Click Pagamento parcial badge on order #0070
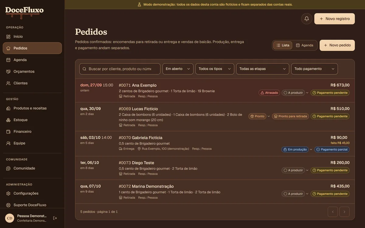 pos(332,150)
